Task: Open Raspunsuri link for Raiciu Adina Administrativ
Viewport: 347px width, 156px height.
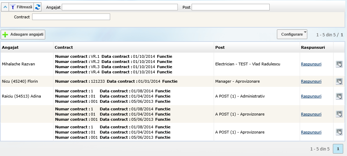Action: point(311,96)
